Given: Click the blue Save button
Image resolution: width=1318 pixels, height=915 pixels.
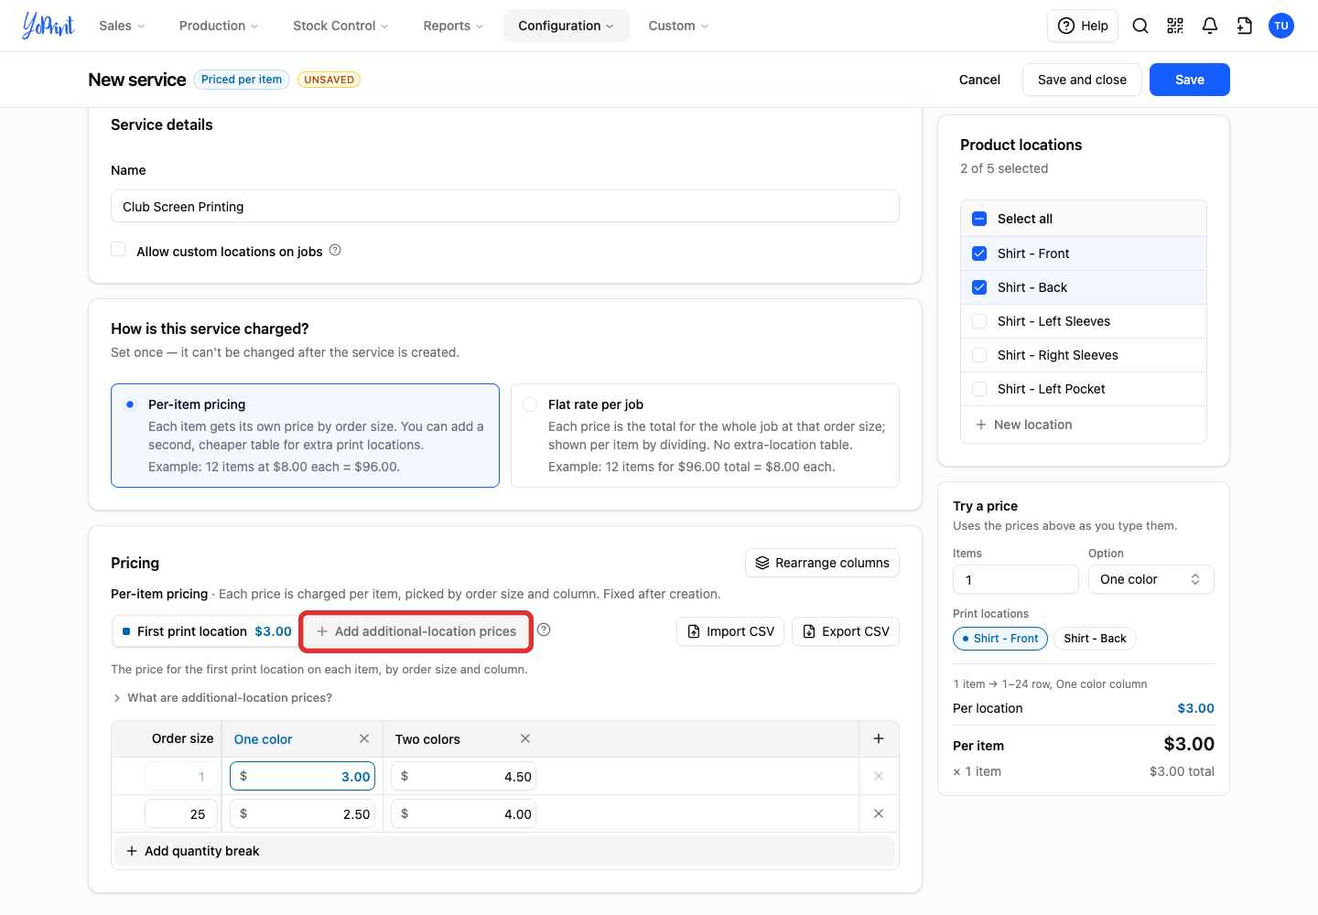Looking at the screenshot, I should pos(1190,80).
